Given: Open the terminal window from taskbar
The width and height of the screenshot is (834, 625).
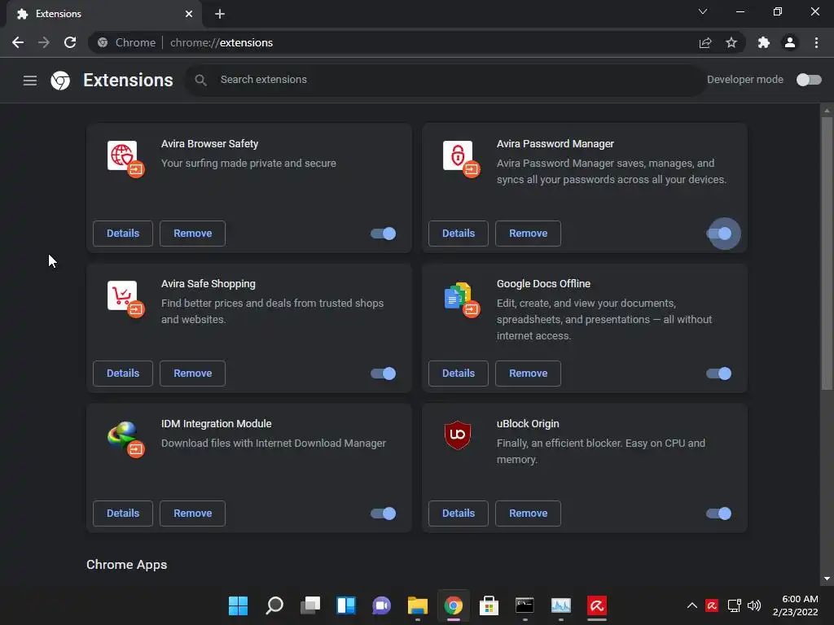Looking at the screenshot, I should point(525,605).
